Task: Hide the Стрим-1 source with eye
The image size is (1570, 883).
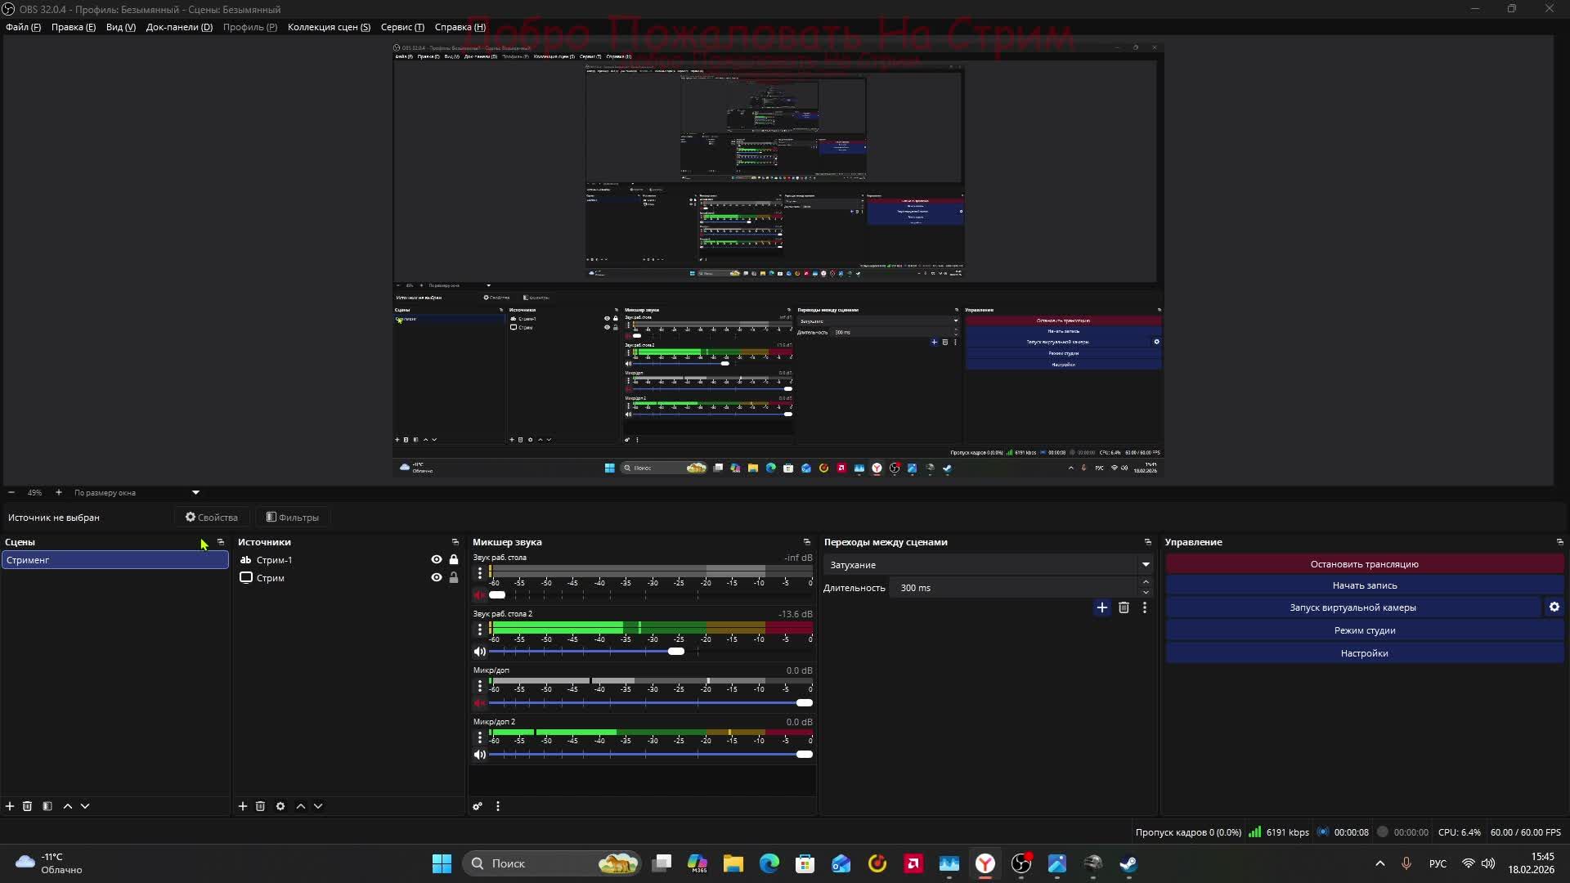Action: coord(436,560)
